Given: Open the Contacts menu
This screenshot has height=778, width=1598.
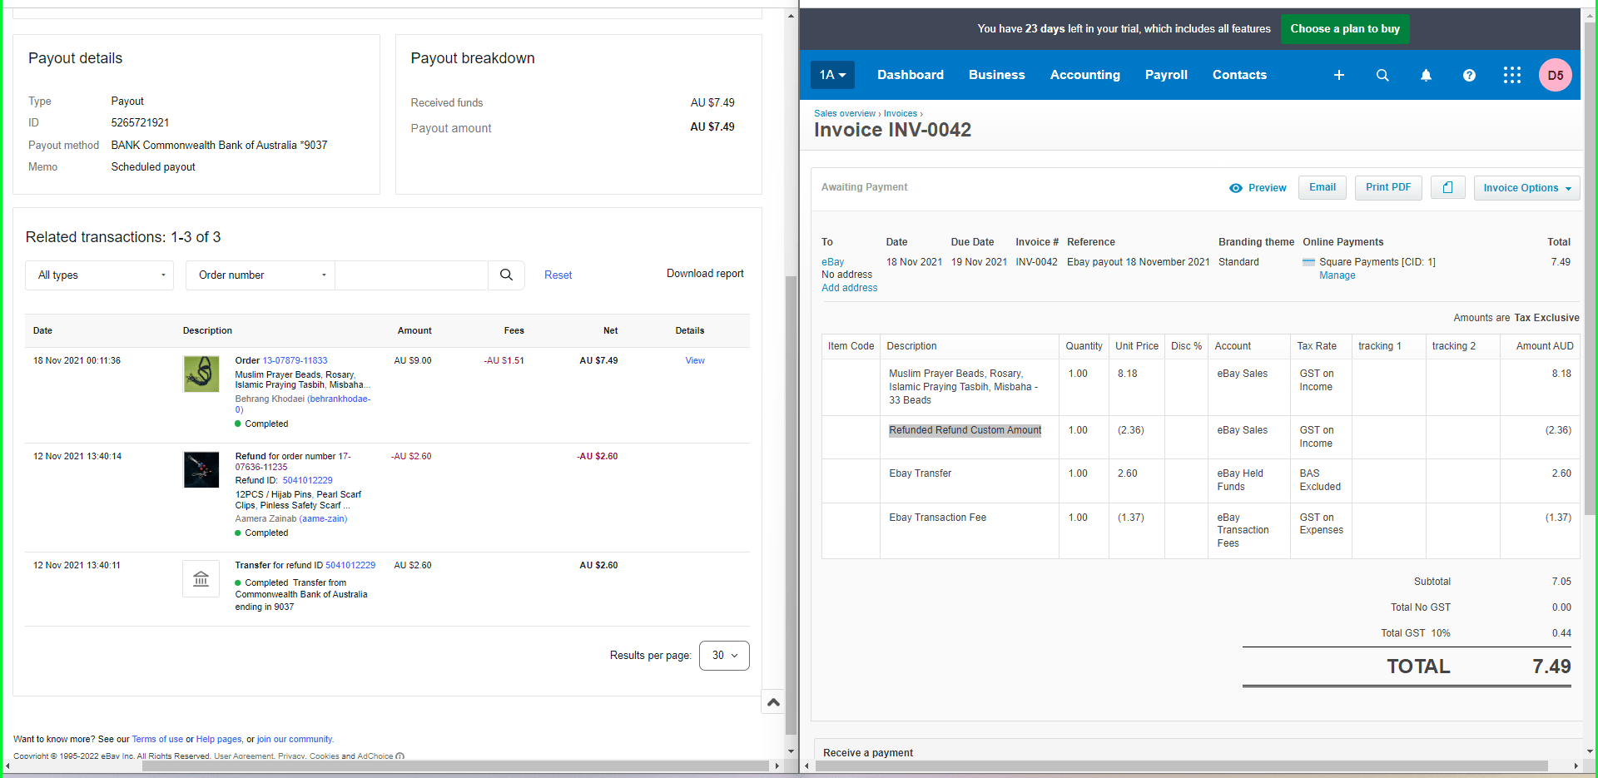Looking at the screenshot, I should tap(1239, 75).
